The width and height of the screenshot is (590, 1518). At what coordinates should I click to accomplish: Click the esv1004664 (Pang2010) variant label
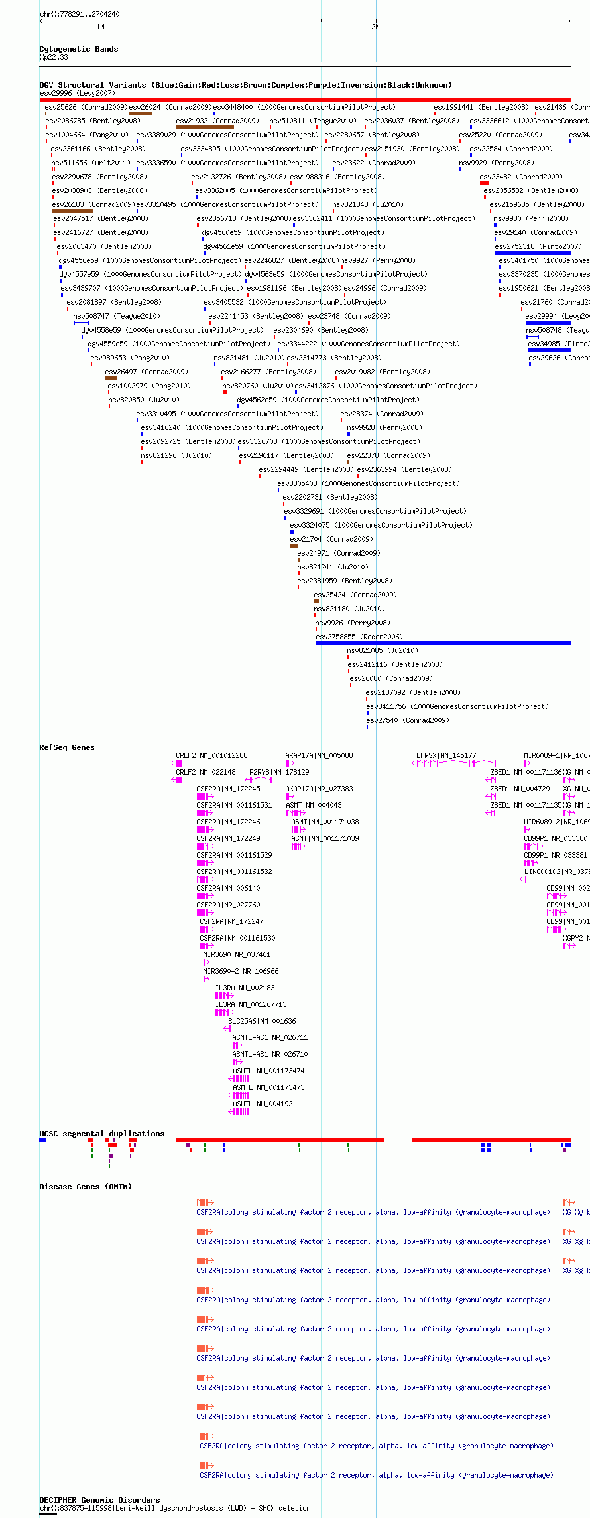point(87,135)
